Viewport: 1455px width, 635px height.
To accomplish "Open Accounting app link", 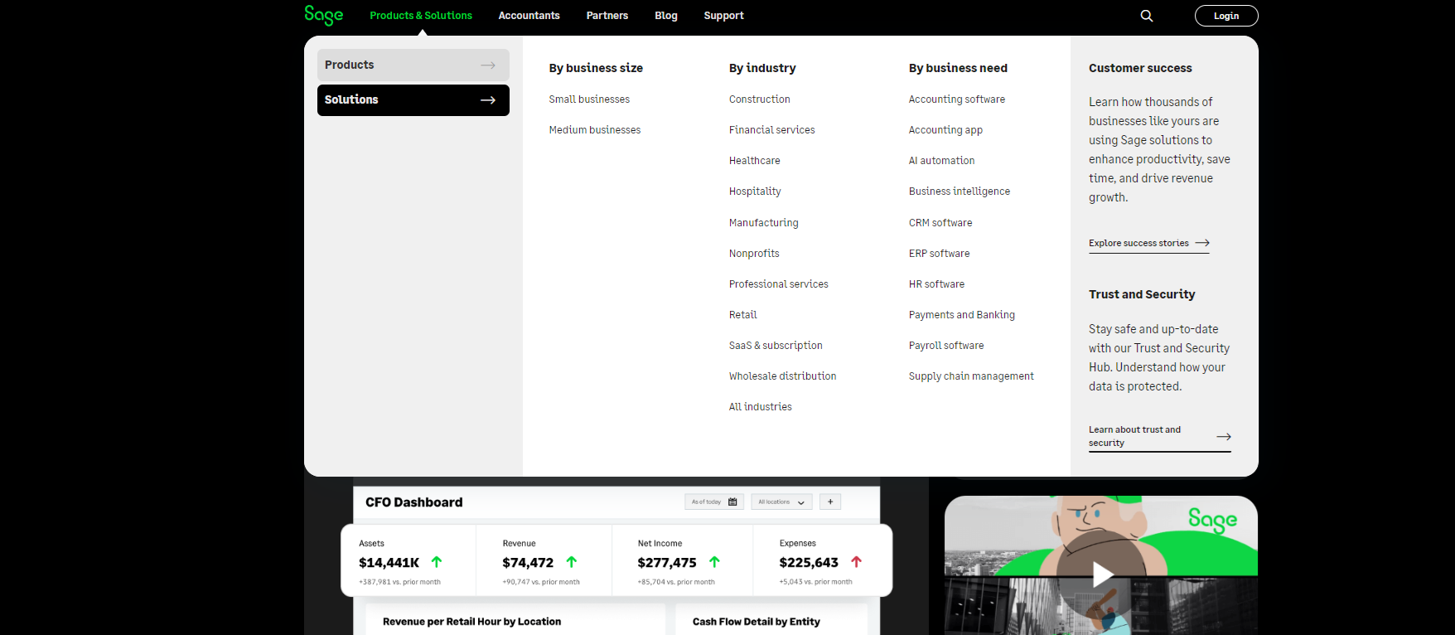I will 945,130.
